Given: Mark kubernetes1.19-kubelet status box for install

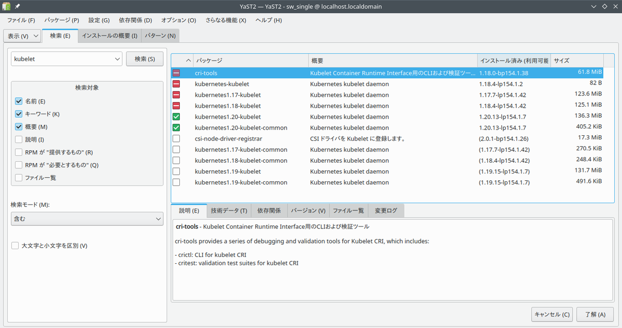Looking at the screenshot, I should pyautogui.click(x=176, y=171).
